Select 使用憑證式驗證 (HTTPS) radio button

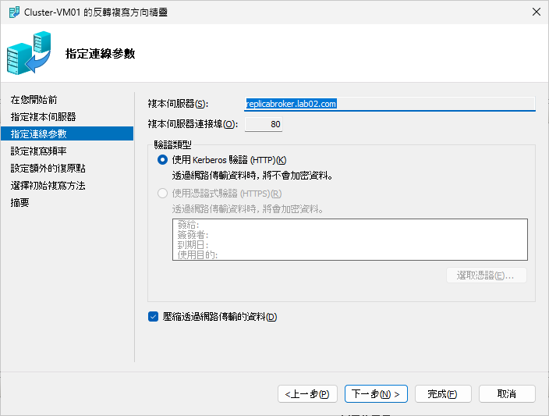pos(162,194)
